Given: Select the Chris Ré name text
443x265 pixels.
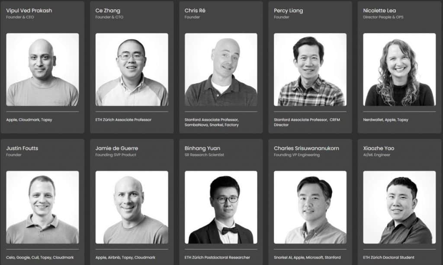Looking at the screenshot, I should pyautogui.click(x=195, y=10).
